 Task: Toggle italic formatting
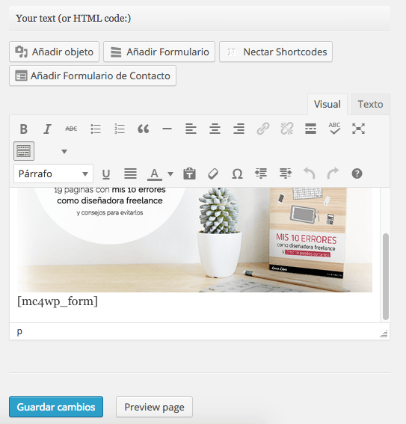[x=47, y=129]
